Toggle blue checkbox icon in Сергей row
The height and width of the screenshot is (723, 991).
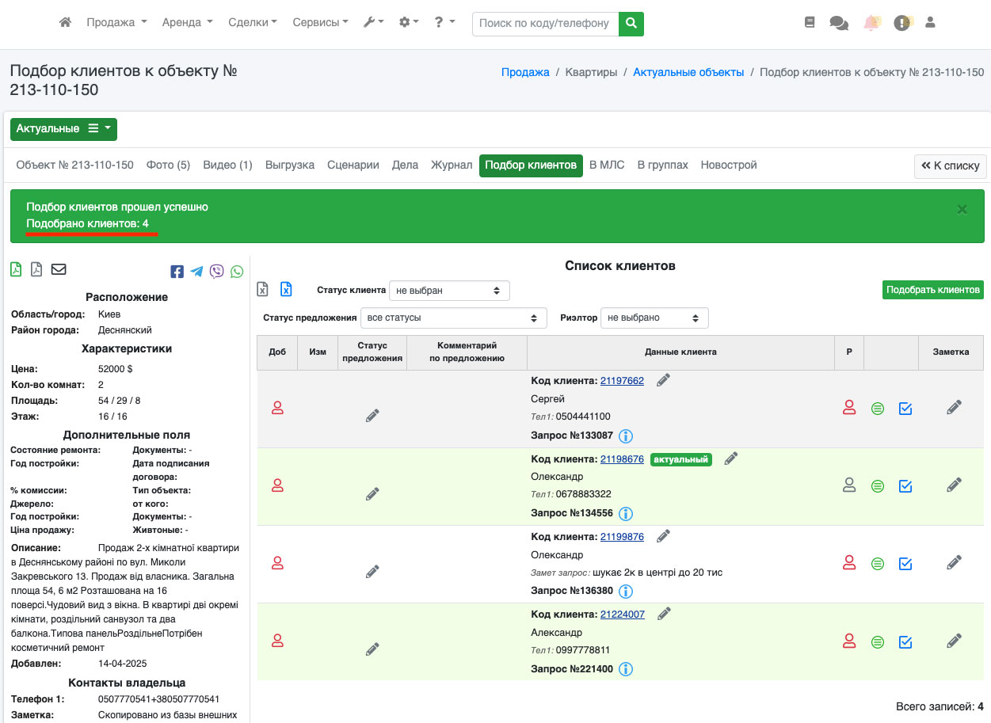[x=905, y=409]
